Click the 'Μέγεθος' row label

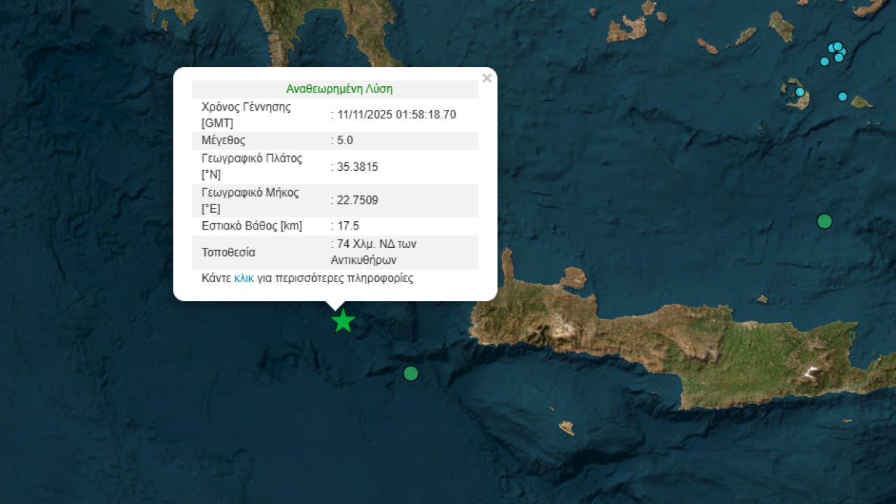coord(223,140)
